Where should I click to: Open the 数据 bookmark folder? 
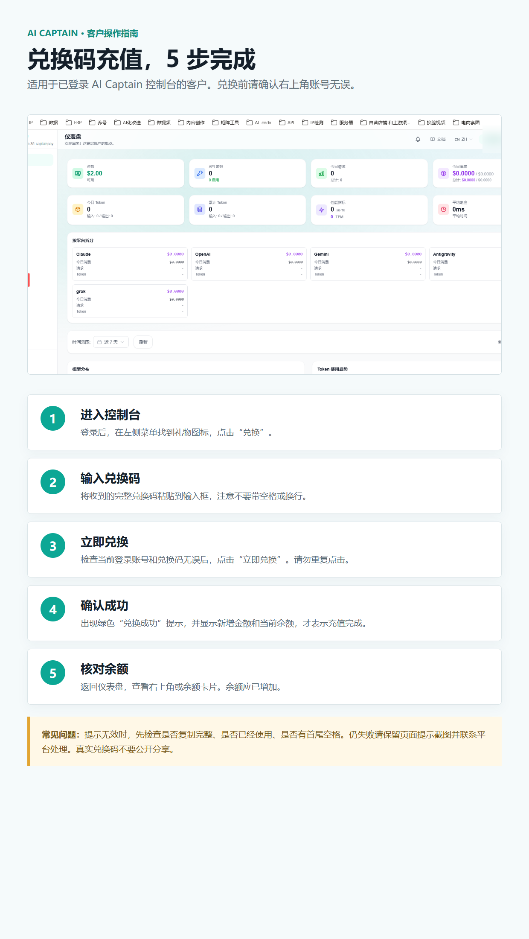click(49, 122)
